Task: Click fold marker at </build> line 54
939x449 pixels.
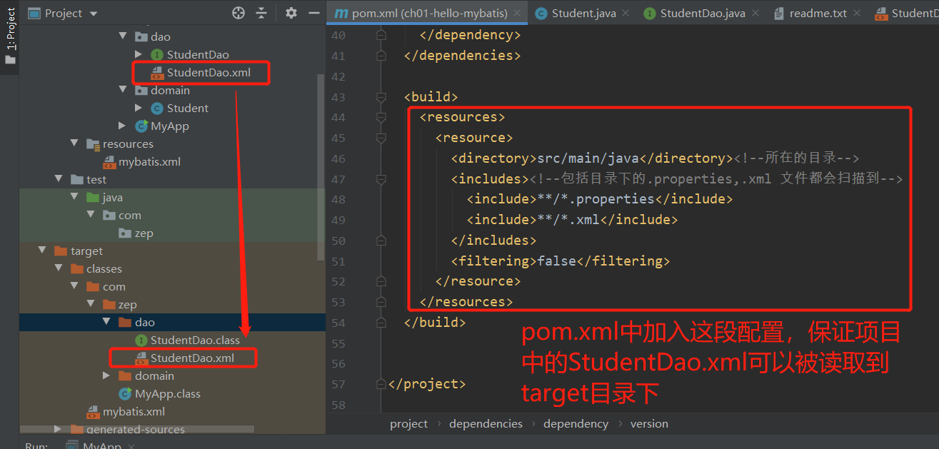Action: tap(381, 323)
